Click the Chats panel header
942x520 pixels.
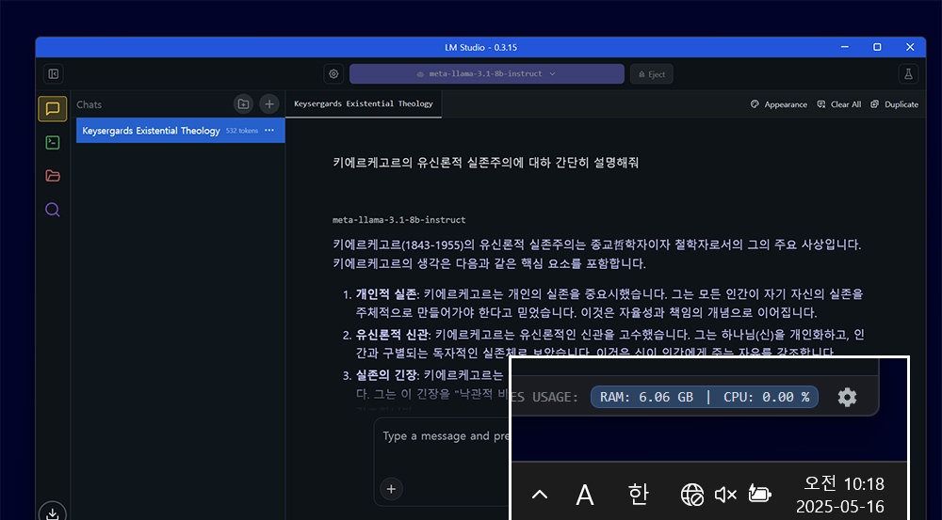89,104
